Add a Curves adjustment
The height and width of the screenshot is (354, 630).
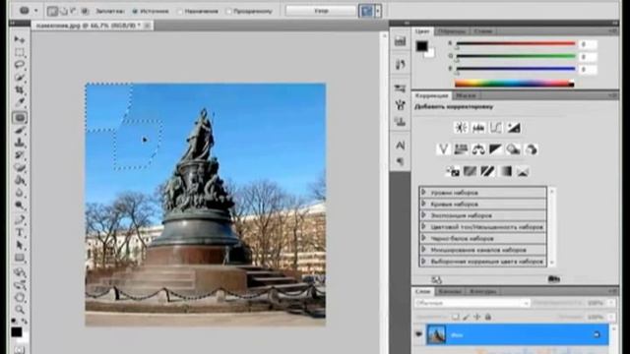496,128
